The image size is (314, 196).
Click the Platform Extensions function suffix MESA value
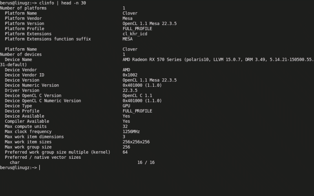[x=127, y=39]
